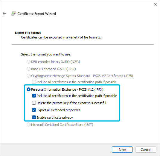
Task: Click the Certificates can be exported description text
Action: [61, 37]
